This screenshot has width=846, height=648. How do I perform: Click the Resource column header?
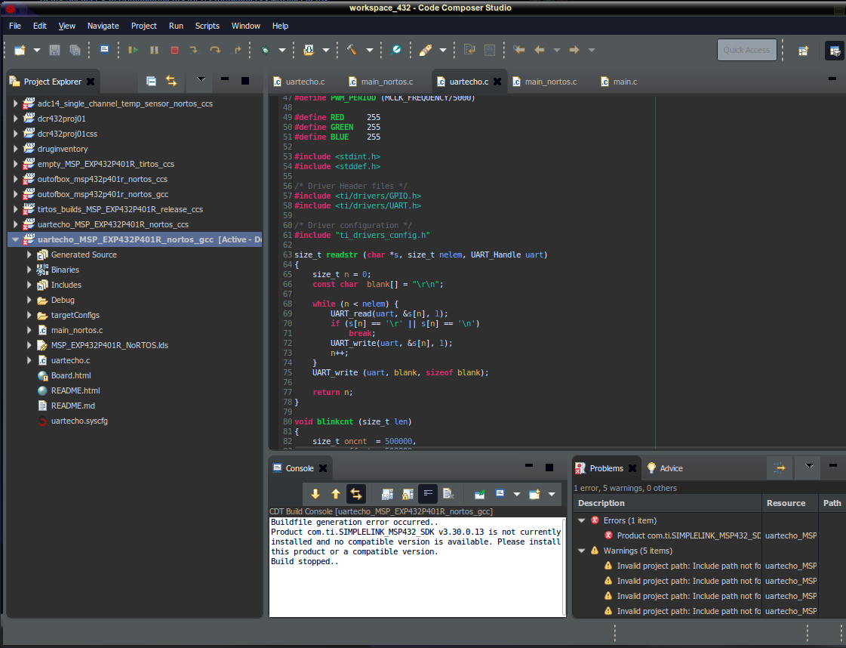point(786,503)
